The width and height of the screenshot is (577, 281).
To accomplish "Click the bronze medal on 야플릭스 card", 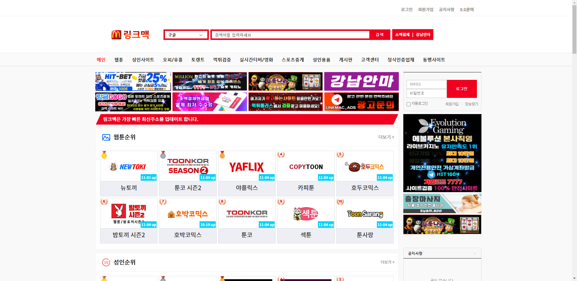I will pos(222,155).
